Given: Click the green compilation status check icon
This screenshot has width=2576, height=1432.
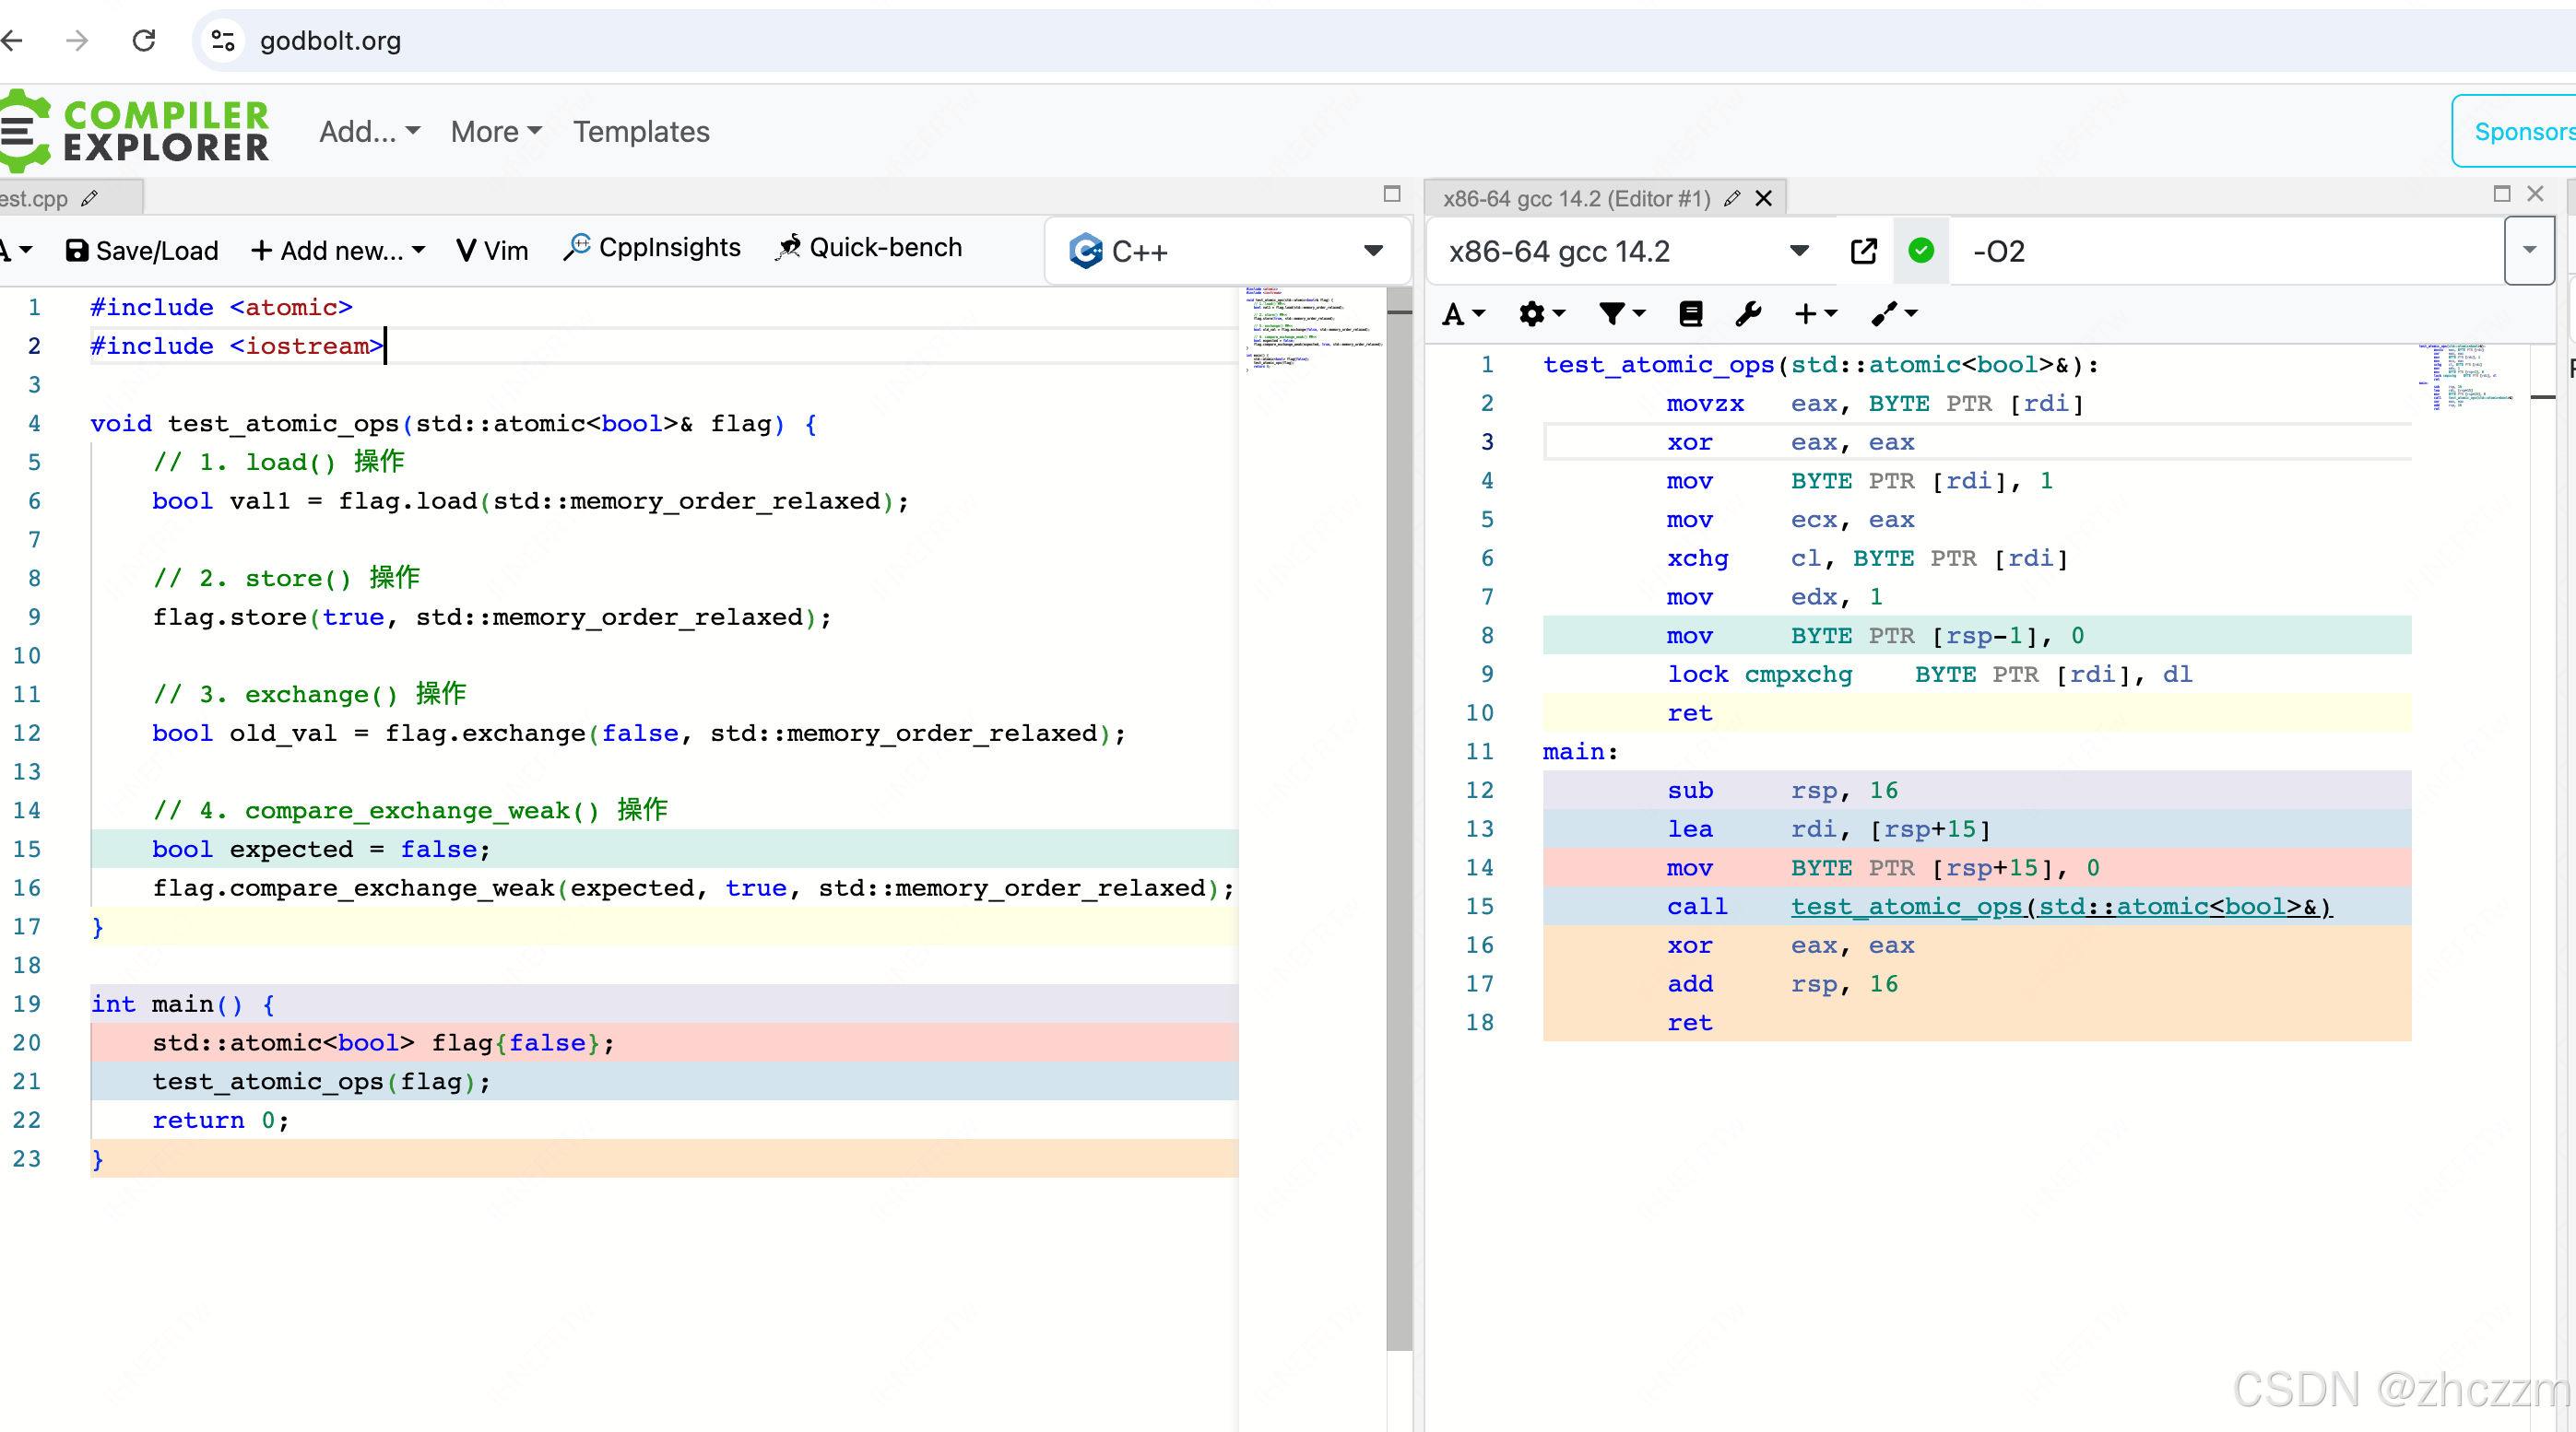Looking at the screenshot, I should click(1921, 251).
